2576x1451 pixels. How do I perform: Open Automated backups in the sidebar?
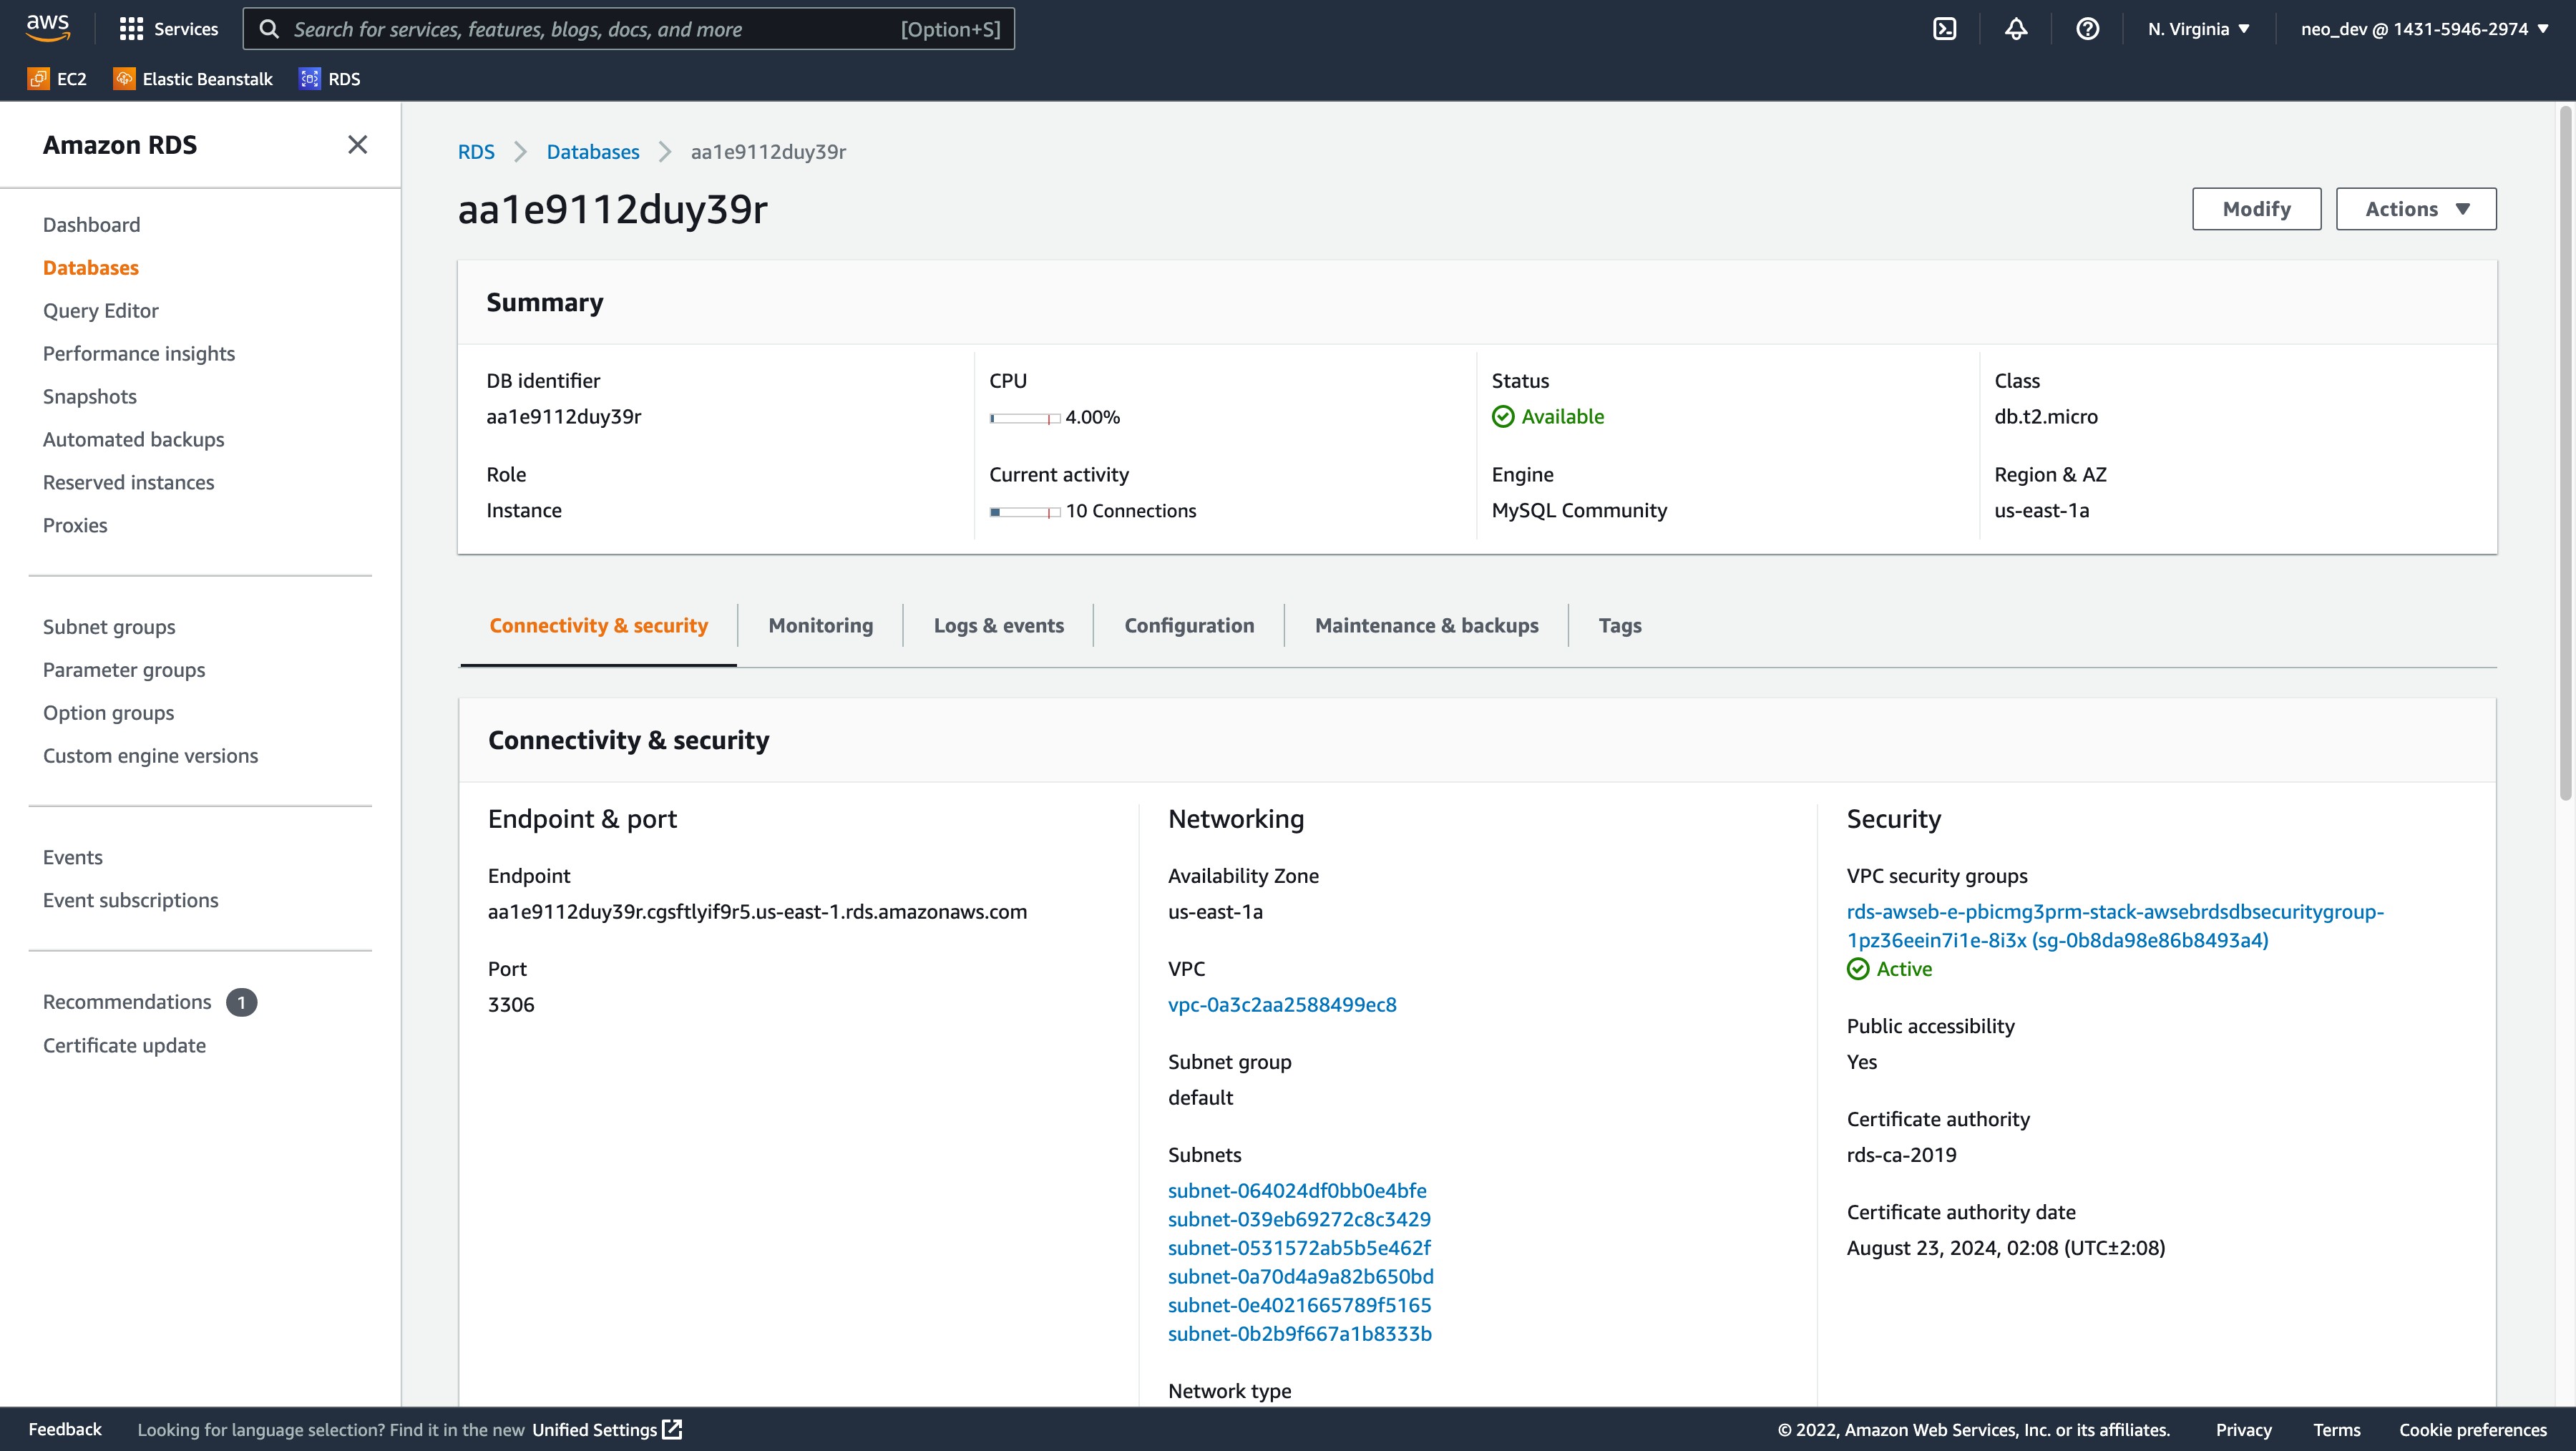[133, 440]
